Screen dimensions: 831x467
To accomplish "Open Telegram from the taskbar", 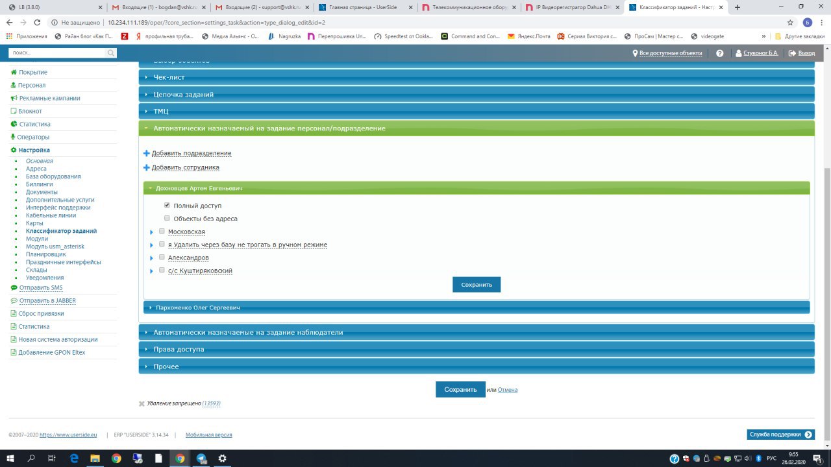I will pyautogui.click(x=201, y=458).
